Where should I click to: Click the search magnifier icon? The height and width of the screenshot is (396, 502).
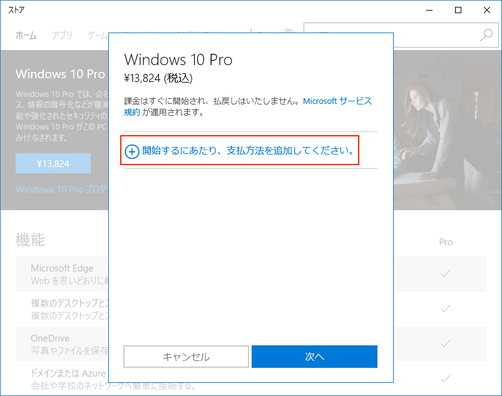coord(486,35)
